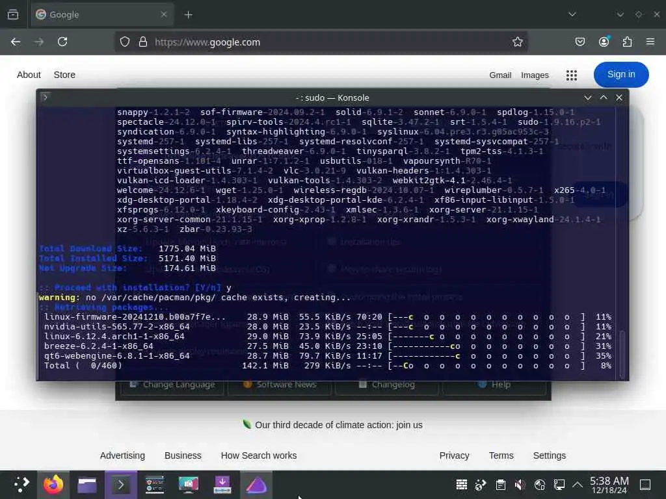The image size is (666, 499).
Task: Go forward in Firefox
Action: [x=39, y=42]
